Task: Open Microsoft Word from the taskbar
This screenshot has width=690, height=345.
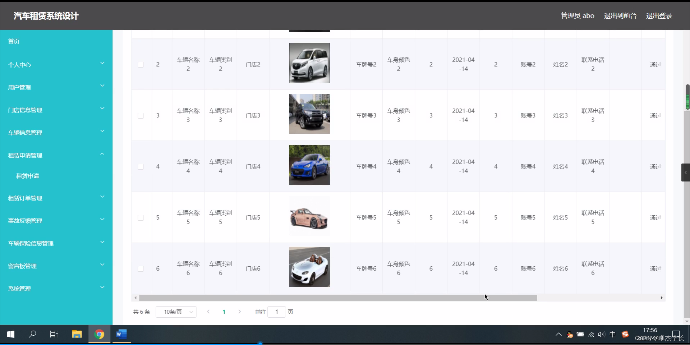Action: (121, 334)
